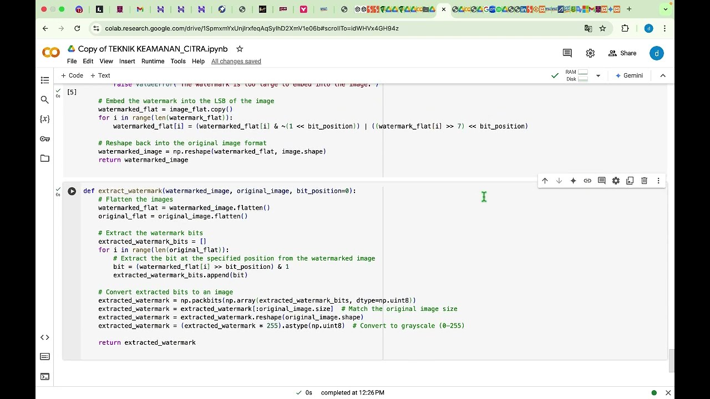Open the File menu
Viewport: 710px width, 399px height.
click(72, 61)
